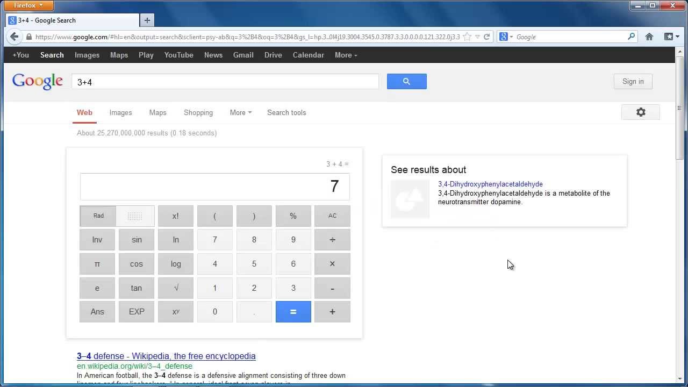The width and height of the screenshot is (688, 387).
Task: Click the +You link
Action: (20, 55)
